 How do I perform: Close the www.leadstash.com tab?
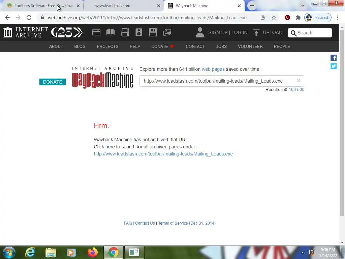click(159, 6)
